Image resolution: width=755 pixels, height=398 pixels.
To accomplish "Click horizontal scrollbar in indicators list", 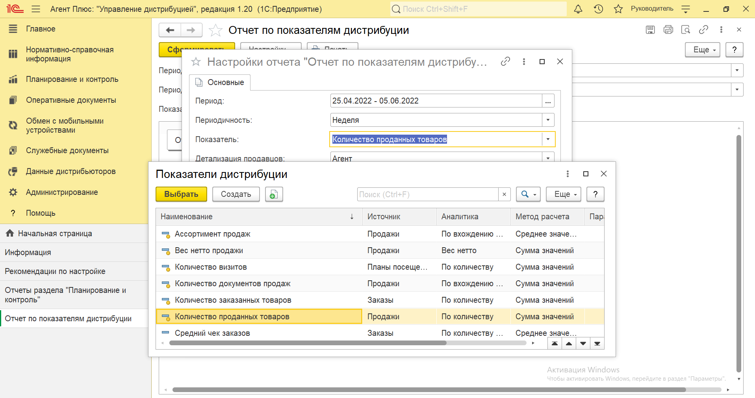I will (x=308, y=343).
